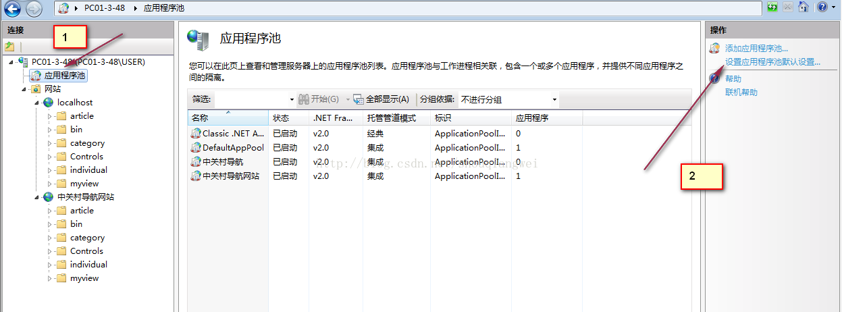Click 应用程序池 in the address breadcrumb
The height and width of the screenshot is (312, 842).
click(164, 8)
